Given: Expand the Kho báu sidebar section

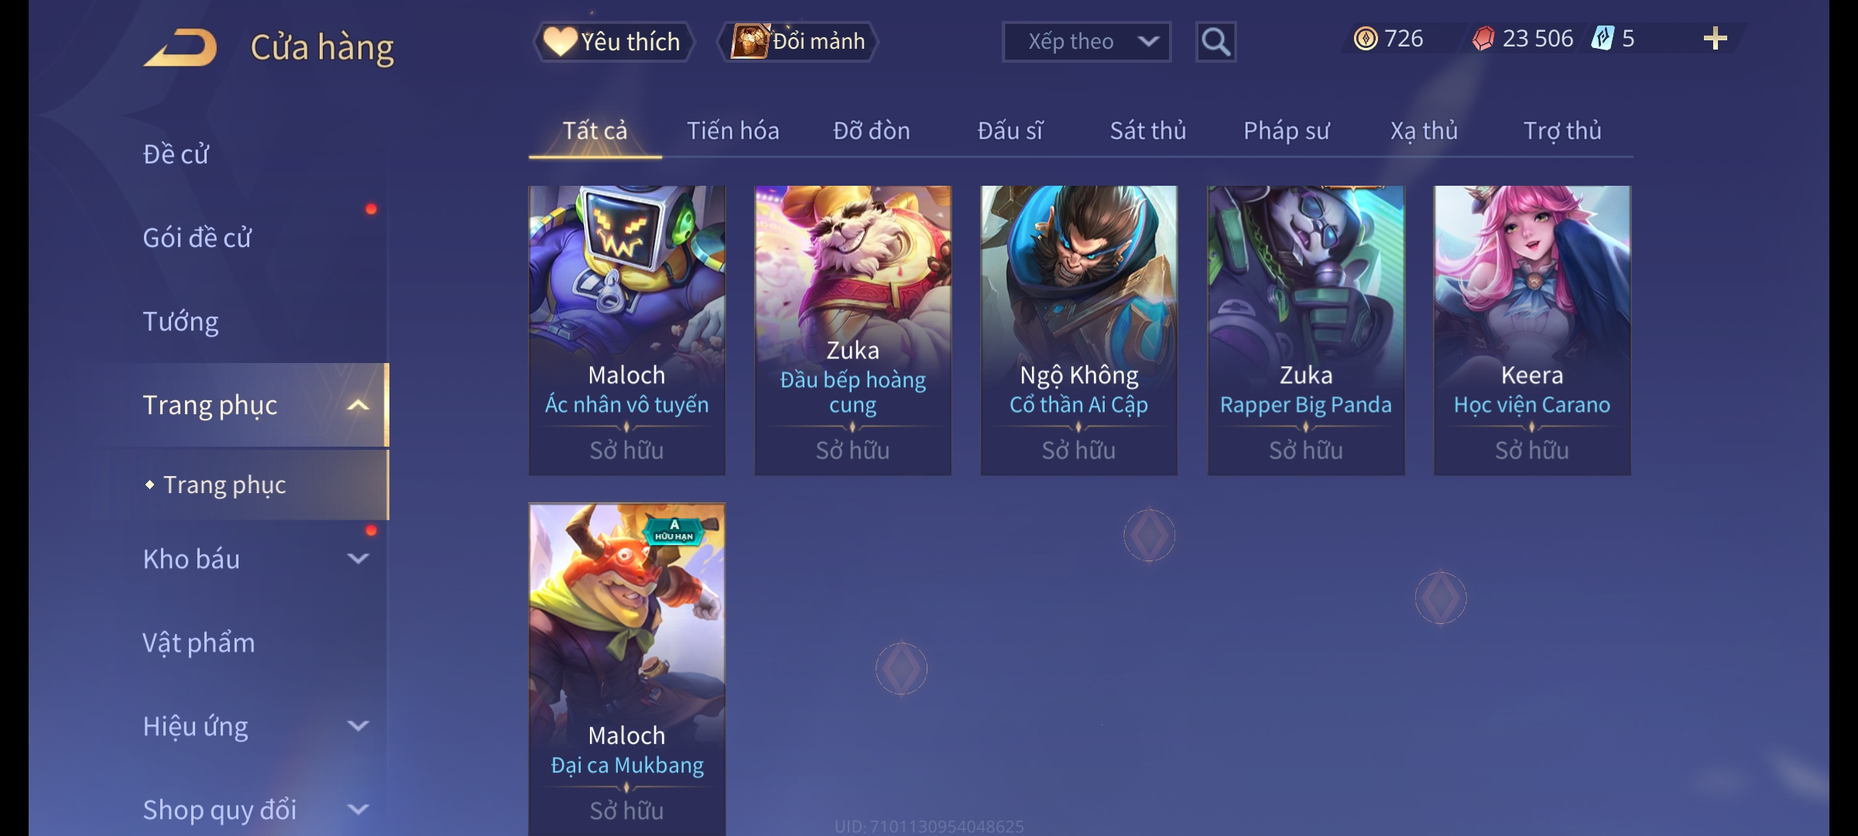Looking at the screenshot, I should coord(358,559).
